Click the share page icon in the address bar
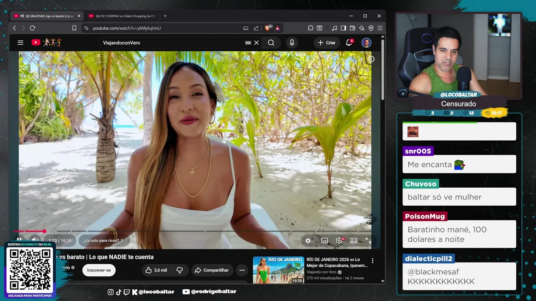Viewport: 536px width, 301px height. [x=256, y=28]
